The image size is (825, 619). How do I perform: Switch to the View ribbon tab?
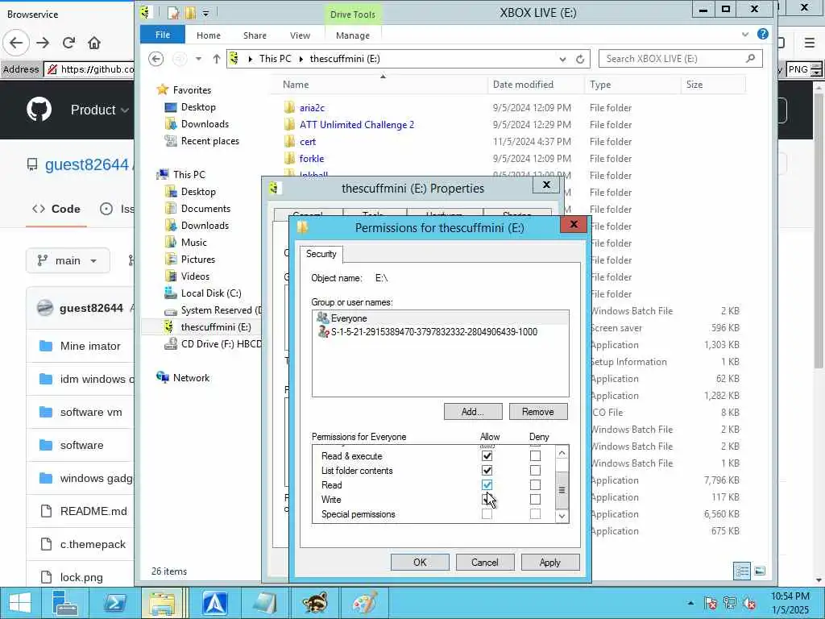coord(300,35)
